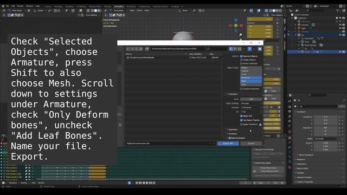
Task: Click the file name input field
Action: point(170,144)
